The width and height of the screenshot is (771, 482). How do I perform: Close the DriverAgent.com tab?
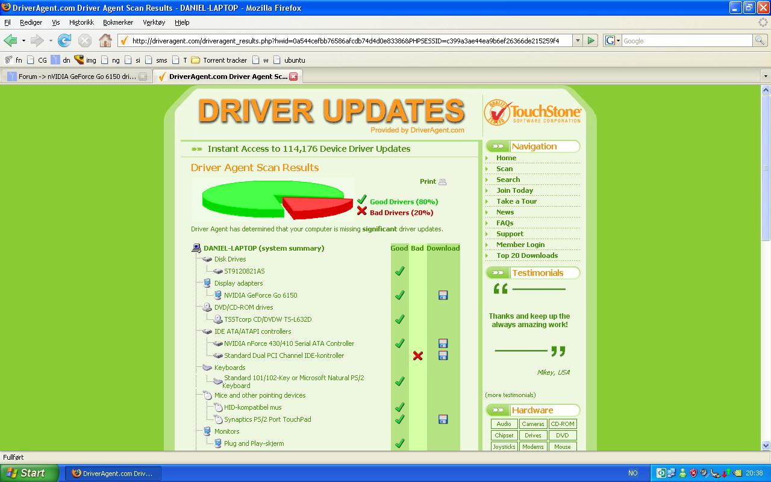(x=293, y=77)
